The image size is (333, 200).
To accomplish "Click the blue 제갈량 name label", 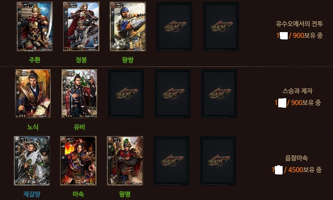I will tap(32, 194).
